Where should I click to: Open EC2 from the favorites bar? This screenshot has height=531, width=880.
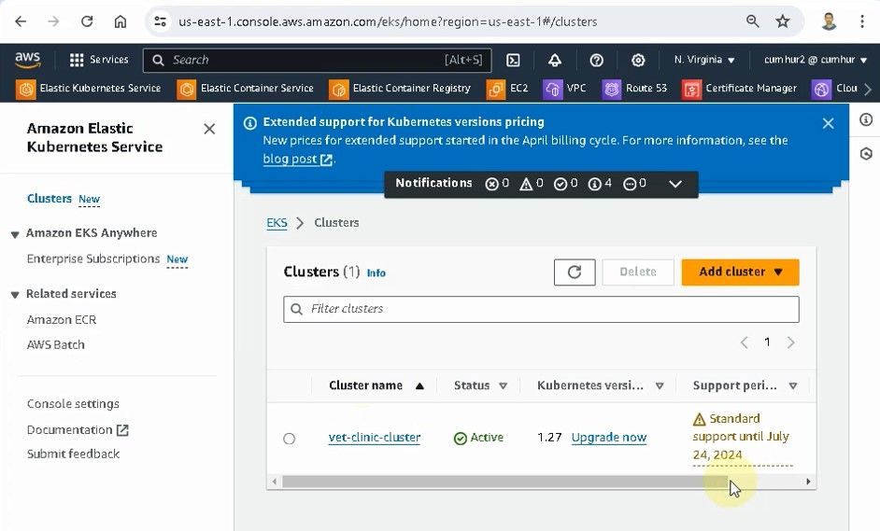click(509, 89)
